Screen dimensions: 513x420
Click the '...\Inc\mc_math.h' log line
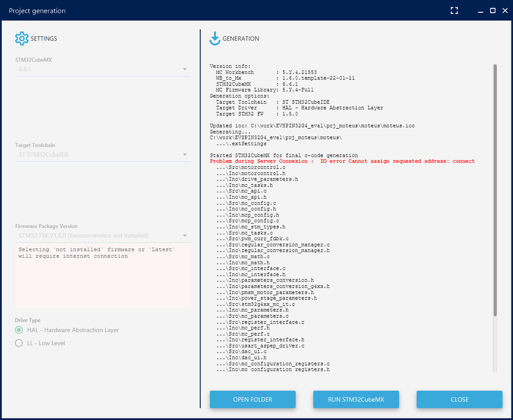(x=243, y=263)
